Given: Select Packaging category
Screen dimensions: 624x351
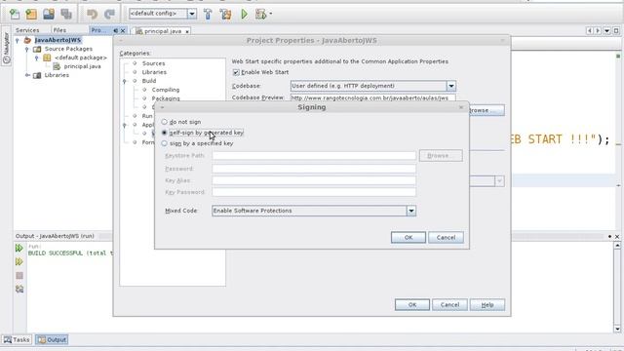Looking at the screenshot, I should point(166,98).
